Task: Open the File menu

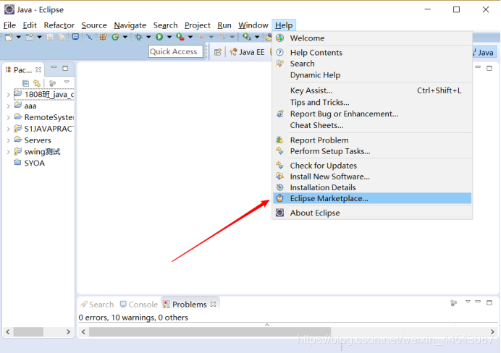Action: click(x=9, y=25)
